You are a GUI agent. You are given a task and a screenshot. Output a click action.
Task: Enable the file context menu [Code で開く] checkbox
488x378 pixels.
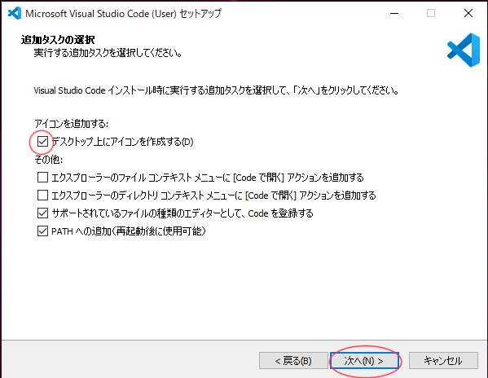pos(42,178)
